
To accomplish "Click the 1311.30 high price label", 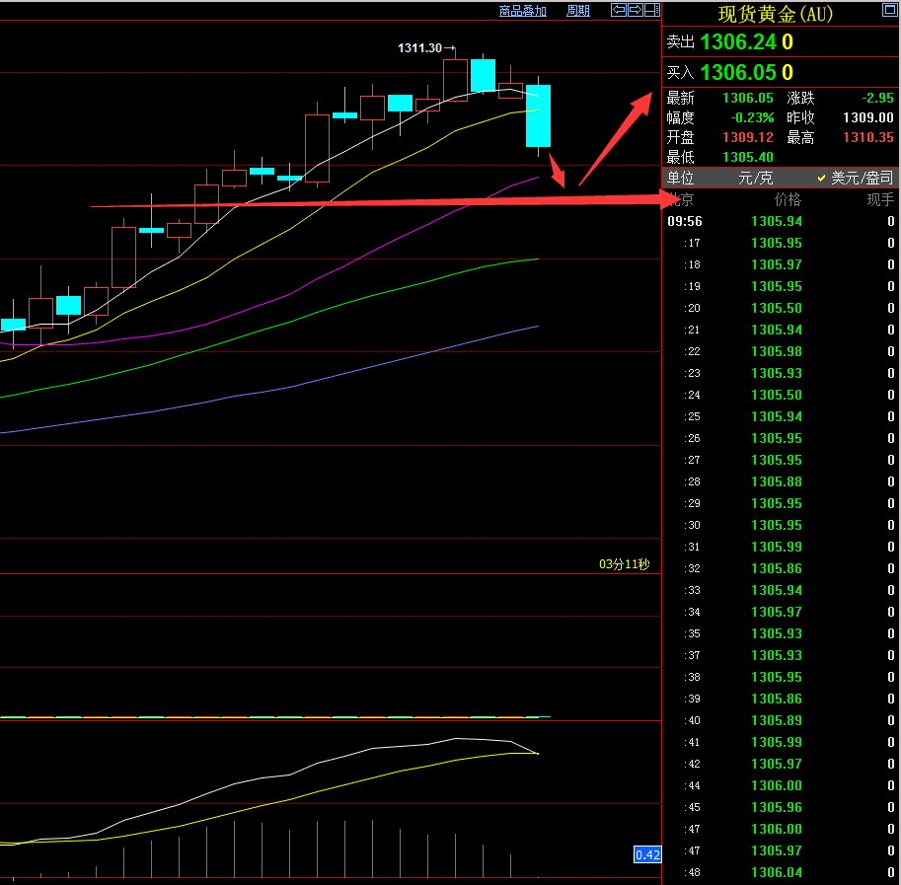I will tap(420, 48).
